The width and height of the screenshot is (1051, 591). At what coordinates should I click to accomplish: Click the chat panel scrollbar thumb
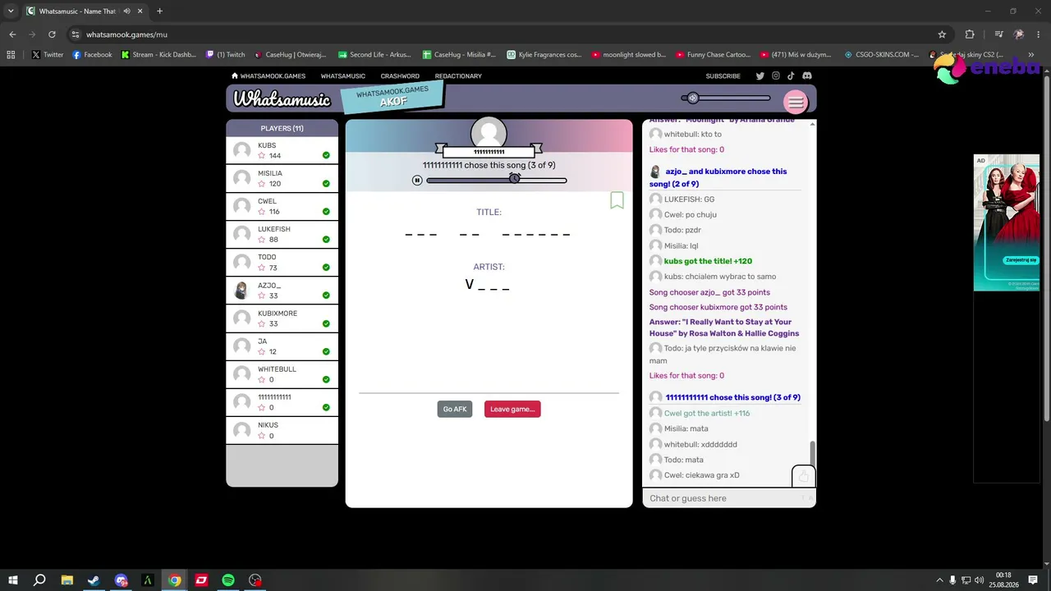coord(813,453)
